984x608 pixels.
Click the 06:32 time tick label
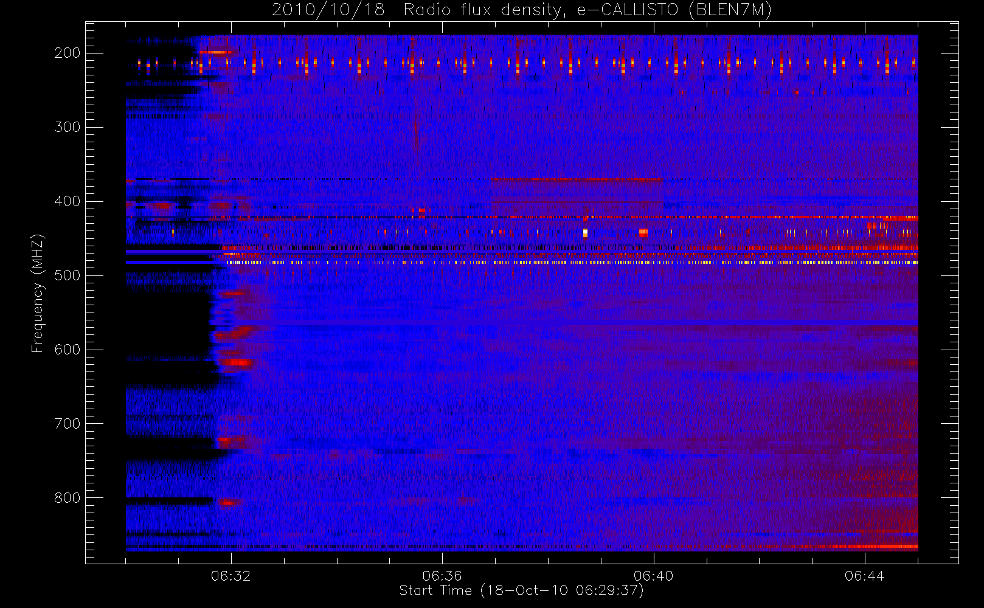click(x=231, y=576)
